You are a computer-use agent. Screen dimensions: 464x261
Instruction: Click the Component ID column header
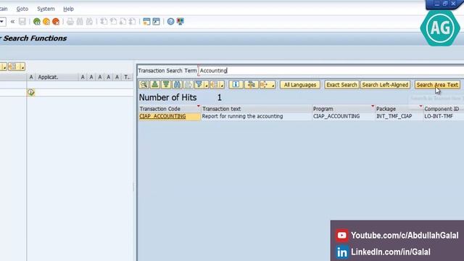point(444,109)
